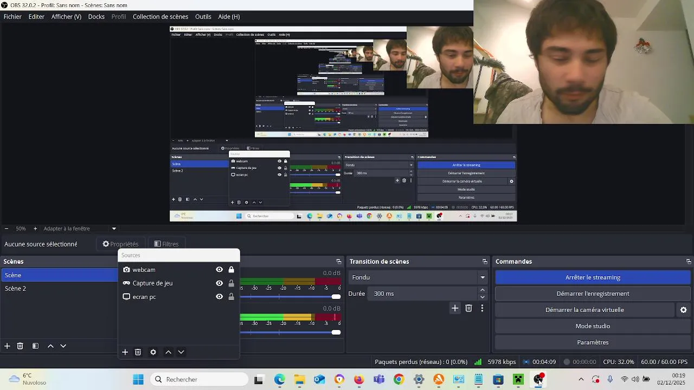Undock the Transition de scènes panel
Image resolution: width=694 pixels, height=390 pixels.
[x=485, y=262]
